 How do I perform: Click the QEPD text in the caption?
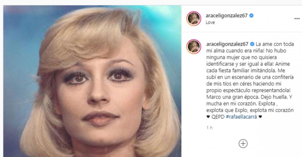coord(218,117)
